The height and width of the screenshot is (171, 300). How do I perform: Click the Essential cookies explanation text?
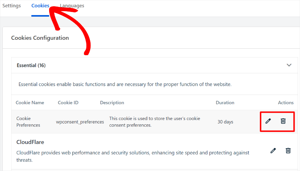[x=125, y=85]
